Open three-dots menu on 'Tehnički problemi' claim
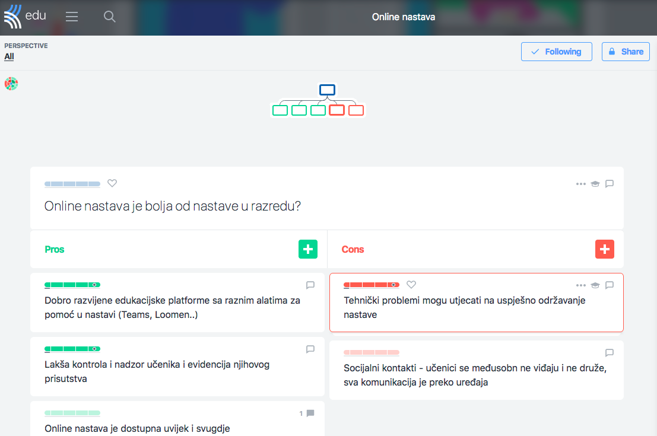Image resolution: width=657 pixels, height=436 pixels. click(580, 285)
